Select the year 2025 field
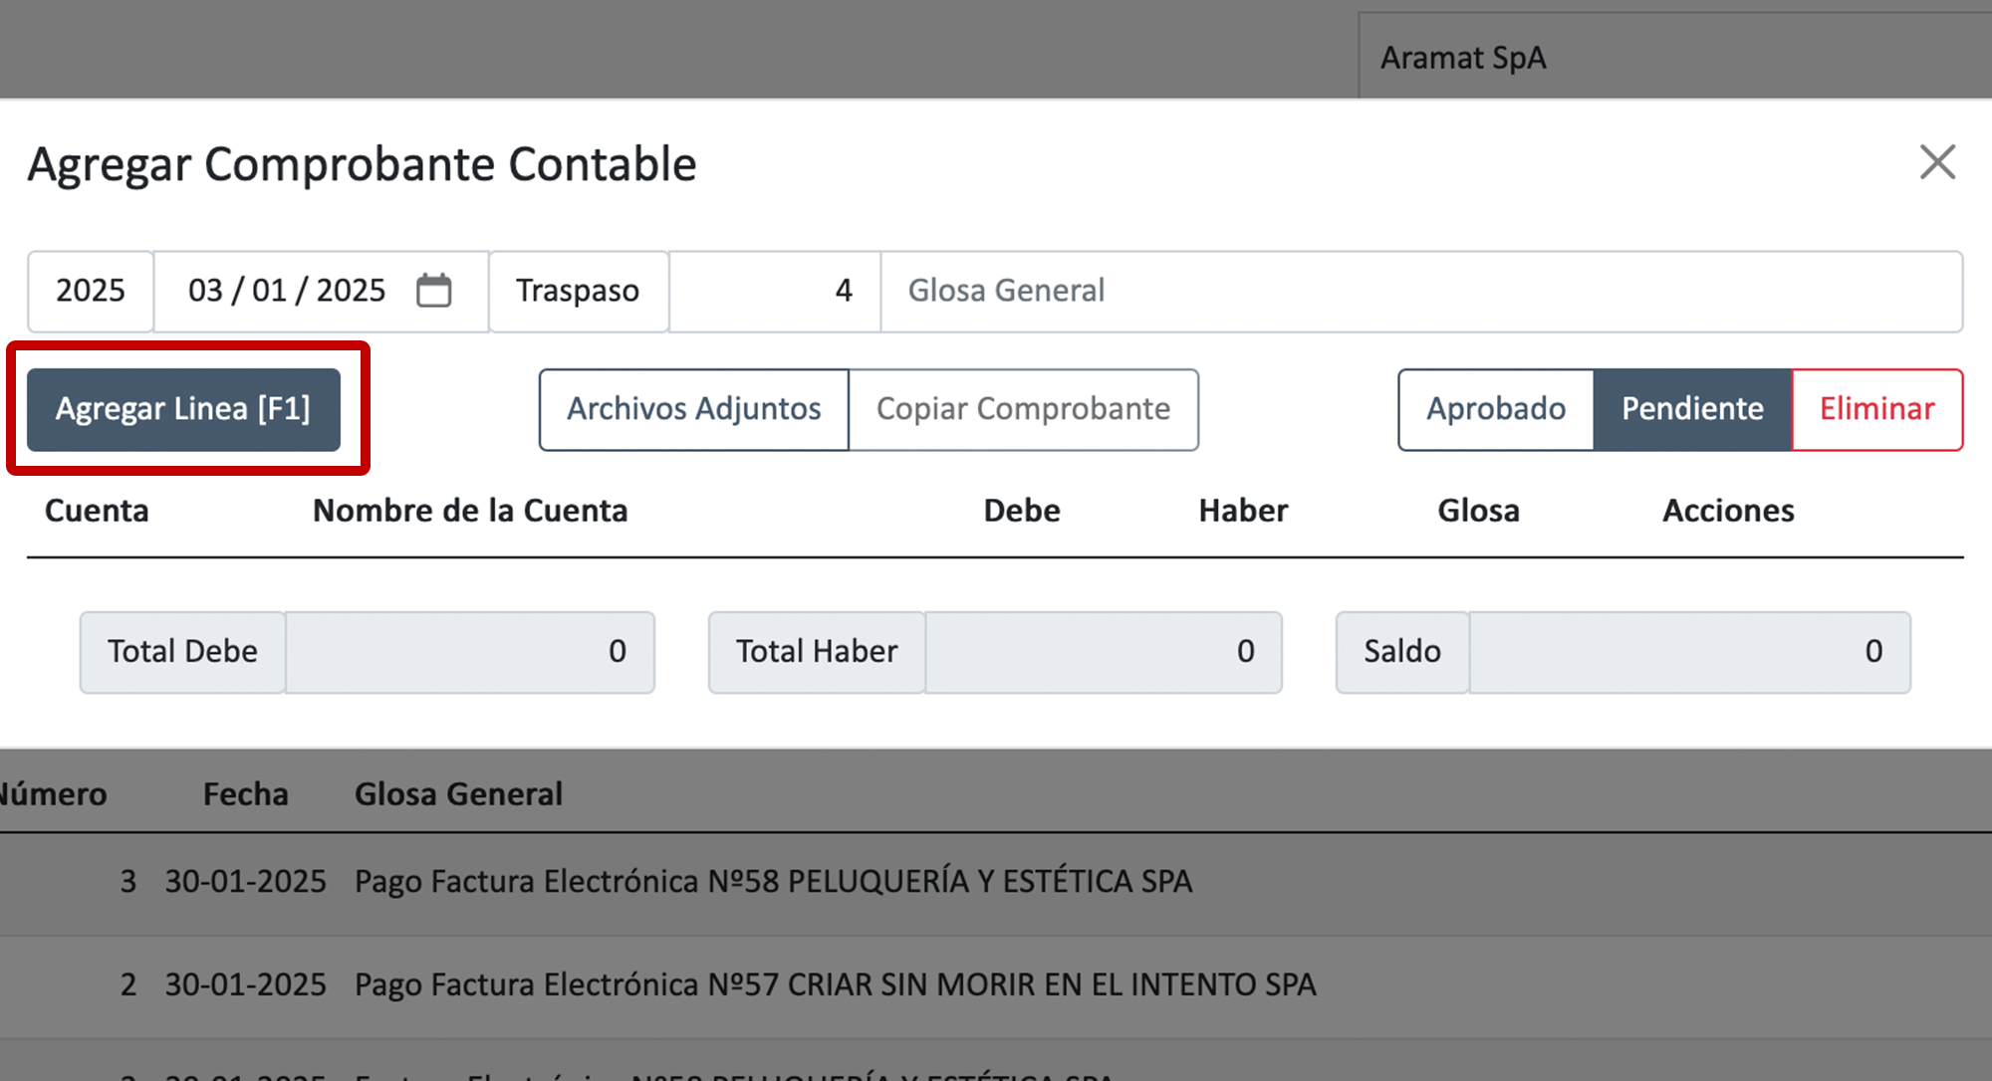Screen dimensions: 1992x1081 click(91, 291)
